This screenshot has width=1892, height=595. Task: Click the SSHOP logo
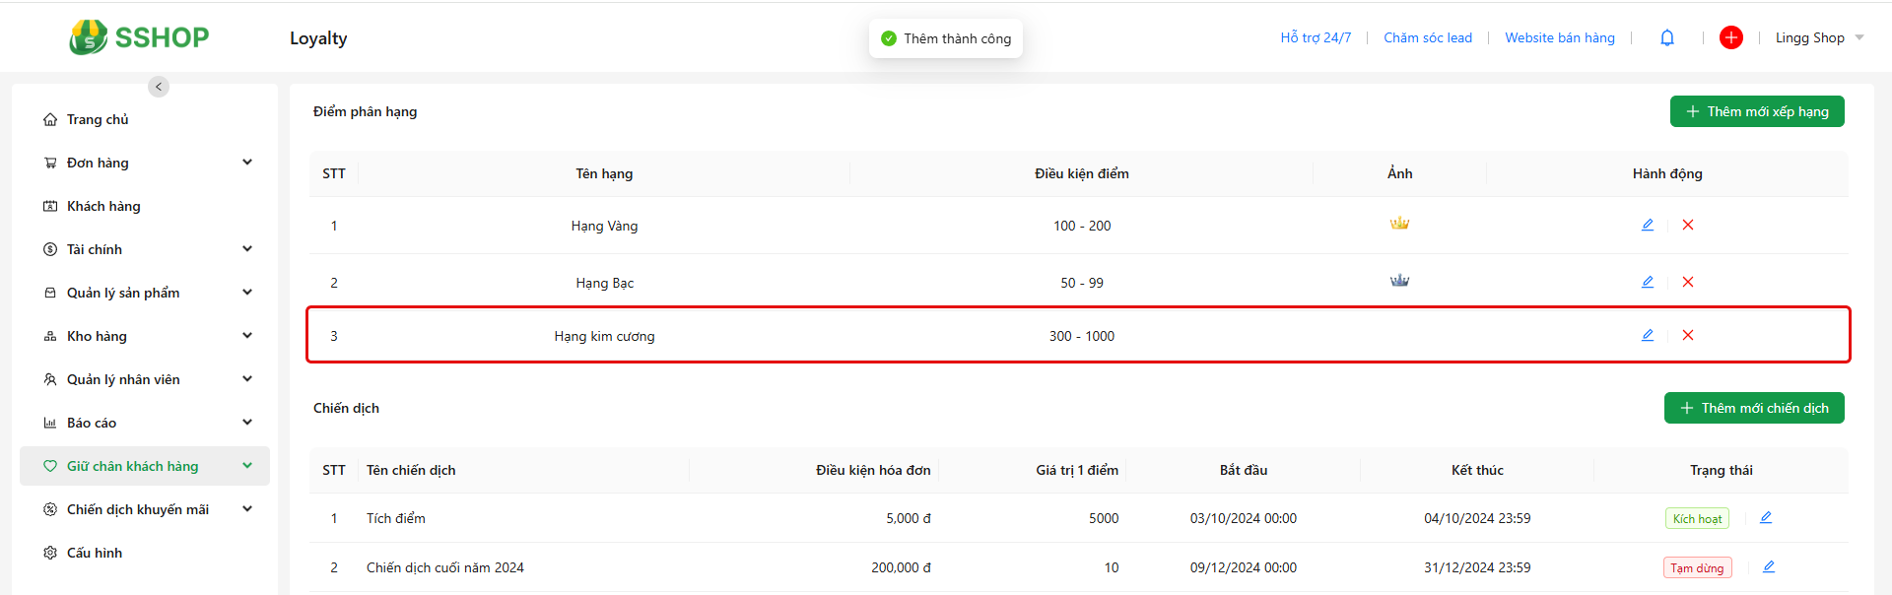point(139,37)
